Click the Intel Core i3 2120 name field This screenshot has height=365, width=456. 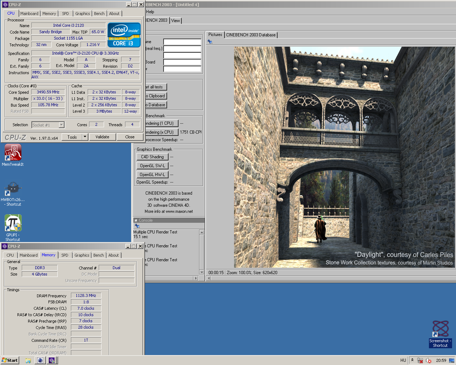pos(68,25)
